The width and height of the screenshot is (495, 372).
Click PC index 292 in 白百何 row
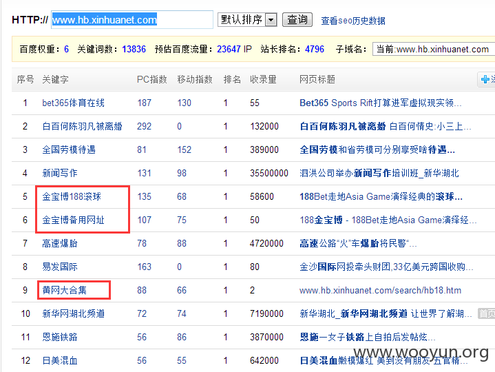point(145,126)
